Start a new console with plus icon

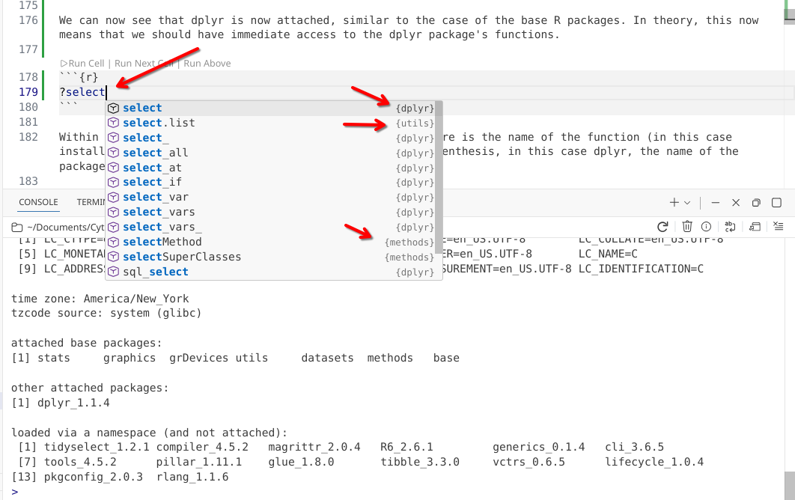click(x=674, y=203)
